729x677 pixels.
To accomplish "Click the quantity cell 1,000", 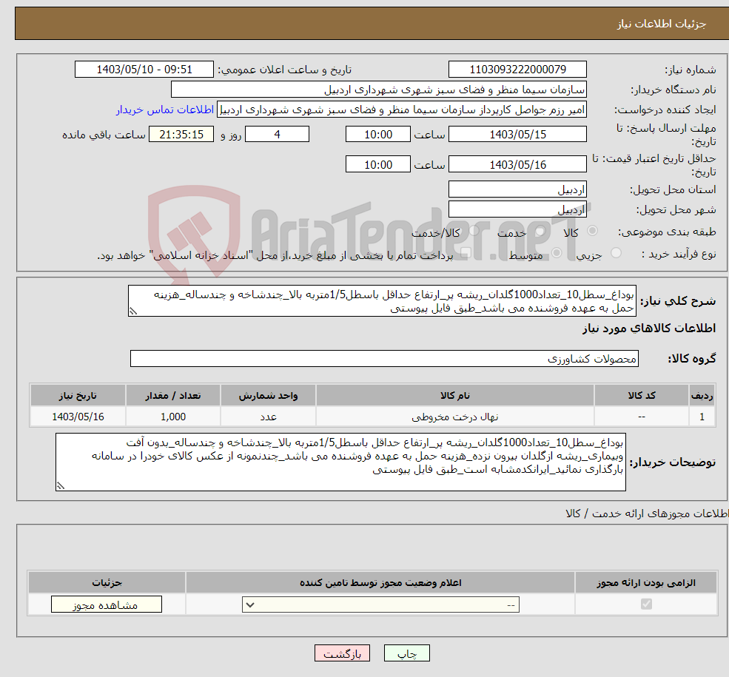I will 173,417.
